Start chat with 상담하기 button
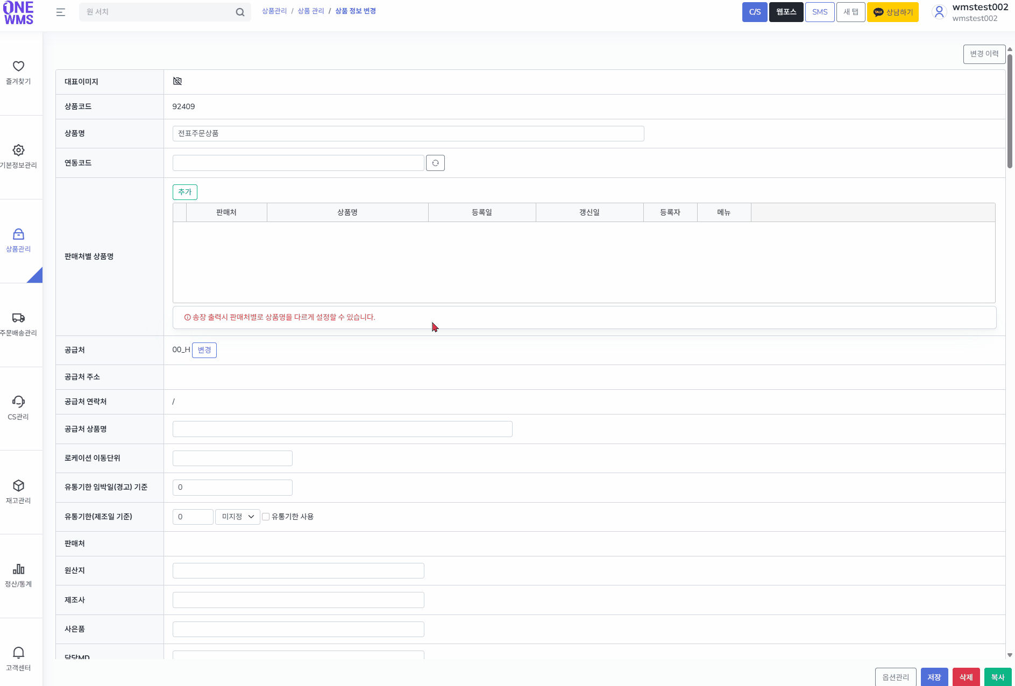The height and width of the screenshot is (686, 1015). tap(893, 12)
